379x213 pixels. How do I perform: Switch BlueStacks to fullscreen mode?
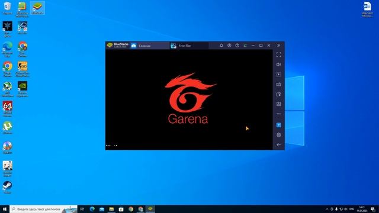[x=279, y=54]
